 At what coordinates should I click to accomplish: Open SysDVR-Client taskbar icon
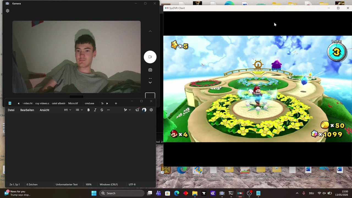pos(240,193)
